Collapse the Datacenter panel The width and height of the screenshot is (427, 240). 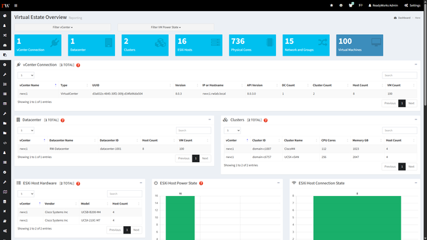pos(210,119)
